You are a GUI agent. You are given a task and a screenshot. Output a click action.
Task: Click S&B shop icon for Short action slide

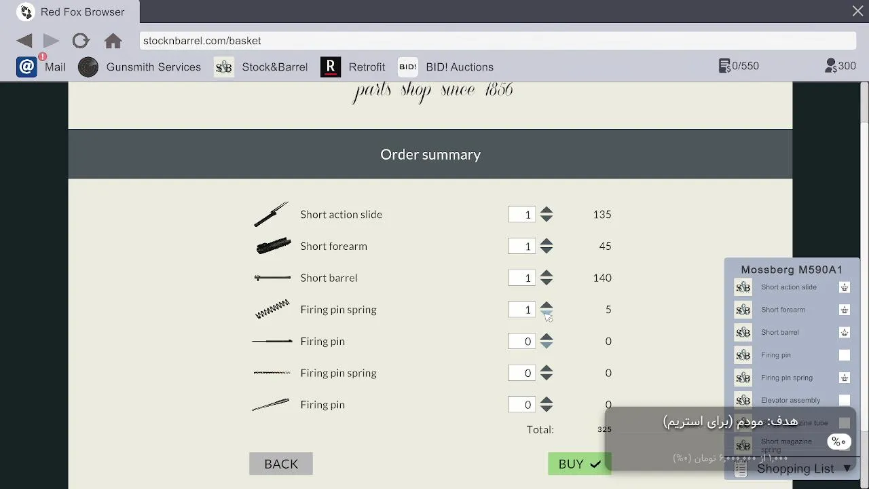[743, 287]
